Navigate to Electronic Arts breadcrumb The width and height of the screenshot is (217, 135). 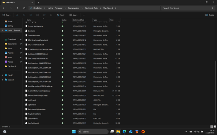[x=91, y=8]
